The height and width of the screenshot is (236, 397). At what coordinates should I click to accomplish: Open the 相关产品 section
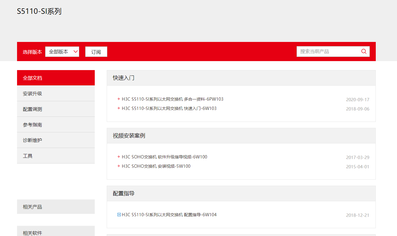coord(56,207)
